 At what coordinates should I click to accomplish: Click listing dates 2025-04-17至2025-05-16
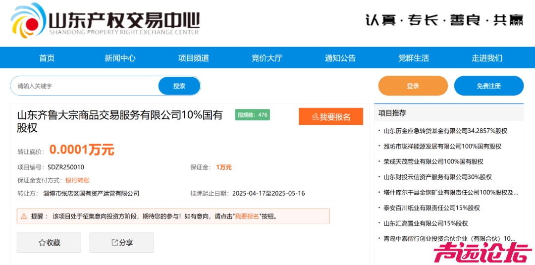268,193
